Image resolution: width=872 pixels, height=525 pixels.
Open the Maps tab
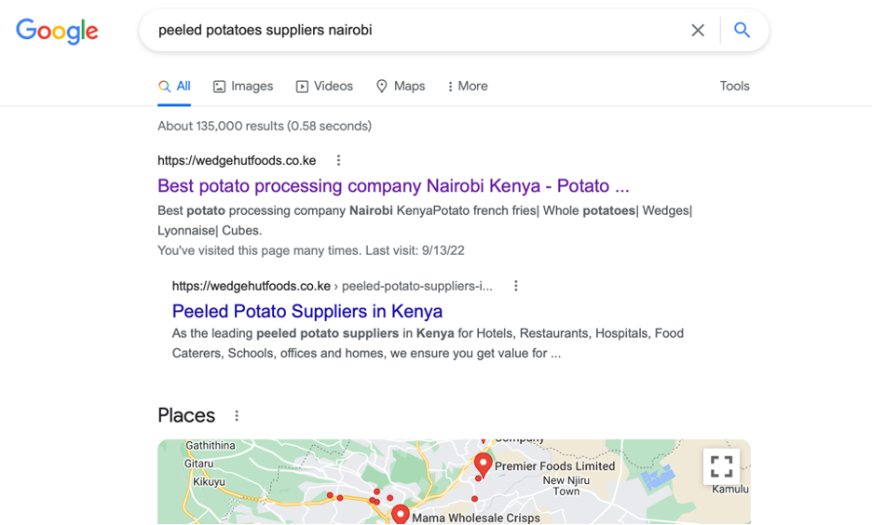click(401, 87)
